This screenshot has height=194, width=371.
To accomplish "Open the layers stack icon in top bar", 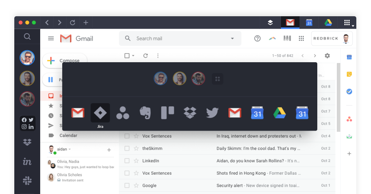I will point(270,22).
